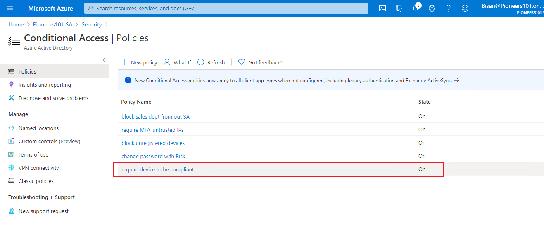Screen dimensions: 544x235
Task: Click the search resources input field
Action: (226, 8)
